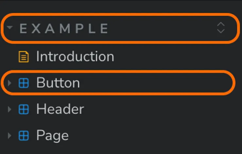Click the blue Header component icon

23,110
